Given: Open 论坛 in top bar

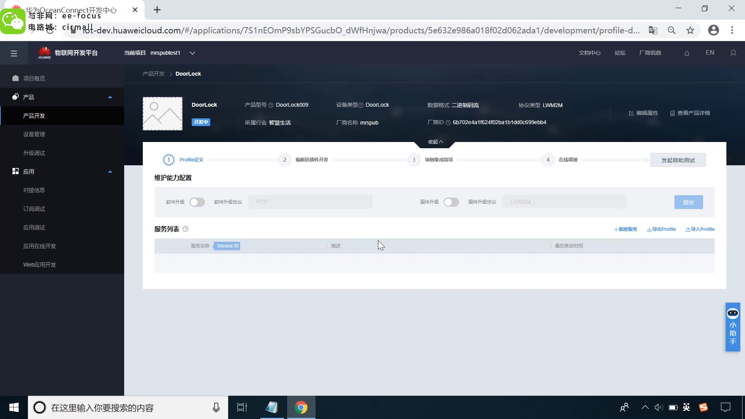Looking at the screenshot, I should click(620, 53).
